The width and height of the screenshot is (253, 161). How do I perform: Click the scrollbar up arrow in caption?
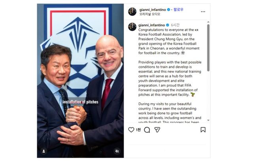208,22
